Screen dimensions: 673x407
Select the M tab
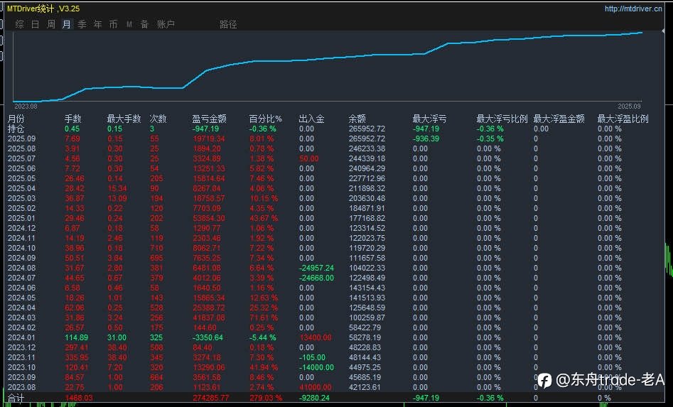129,24
